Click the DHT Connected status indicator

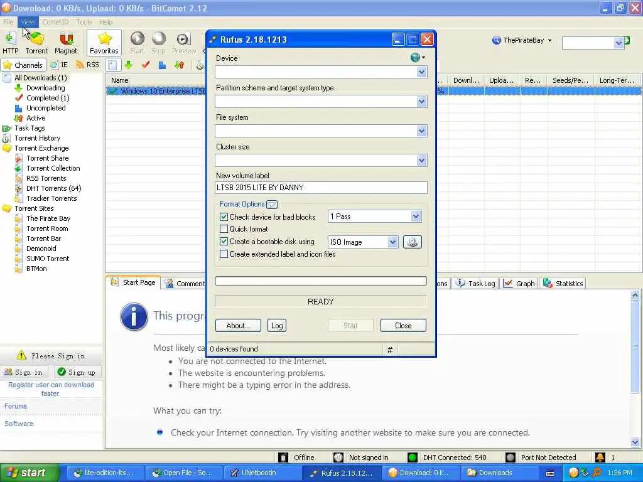tap(447, 458)
